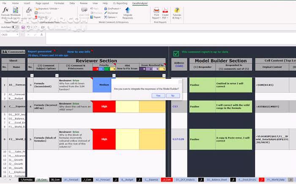The width and height of the screenshot is (296, 184).
Task: Open the G17:G20 address link
Action: pos(178,139)
